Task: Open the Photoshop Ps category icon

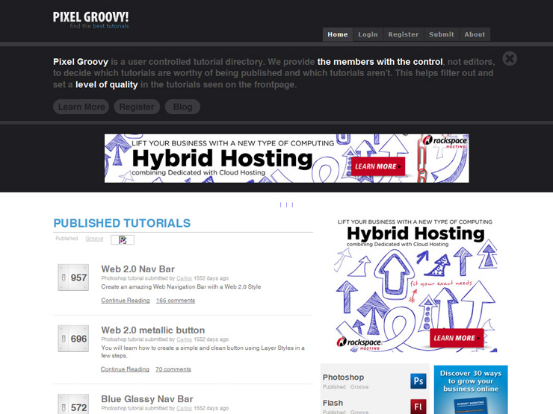Action: (418, 381)
